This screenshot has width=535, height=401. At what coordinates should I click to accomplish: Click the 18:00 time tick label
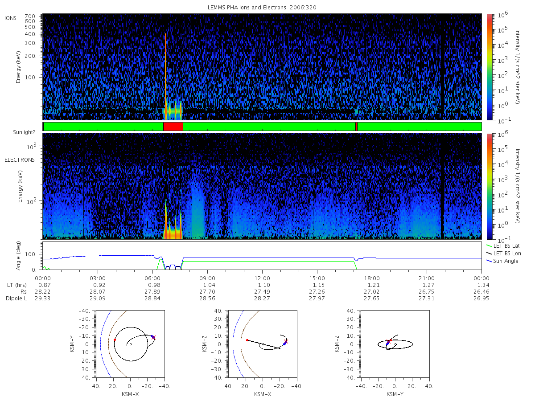point(372,278)
